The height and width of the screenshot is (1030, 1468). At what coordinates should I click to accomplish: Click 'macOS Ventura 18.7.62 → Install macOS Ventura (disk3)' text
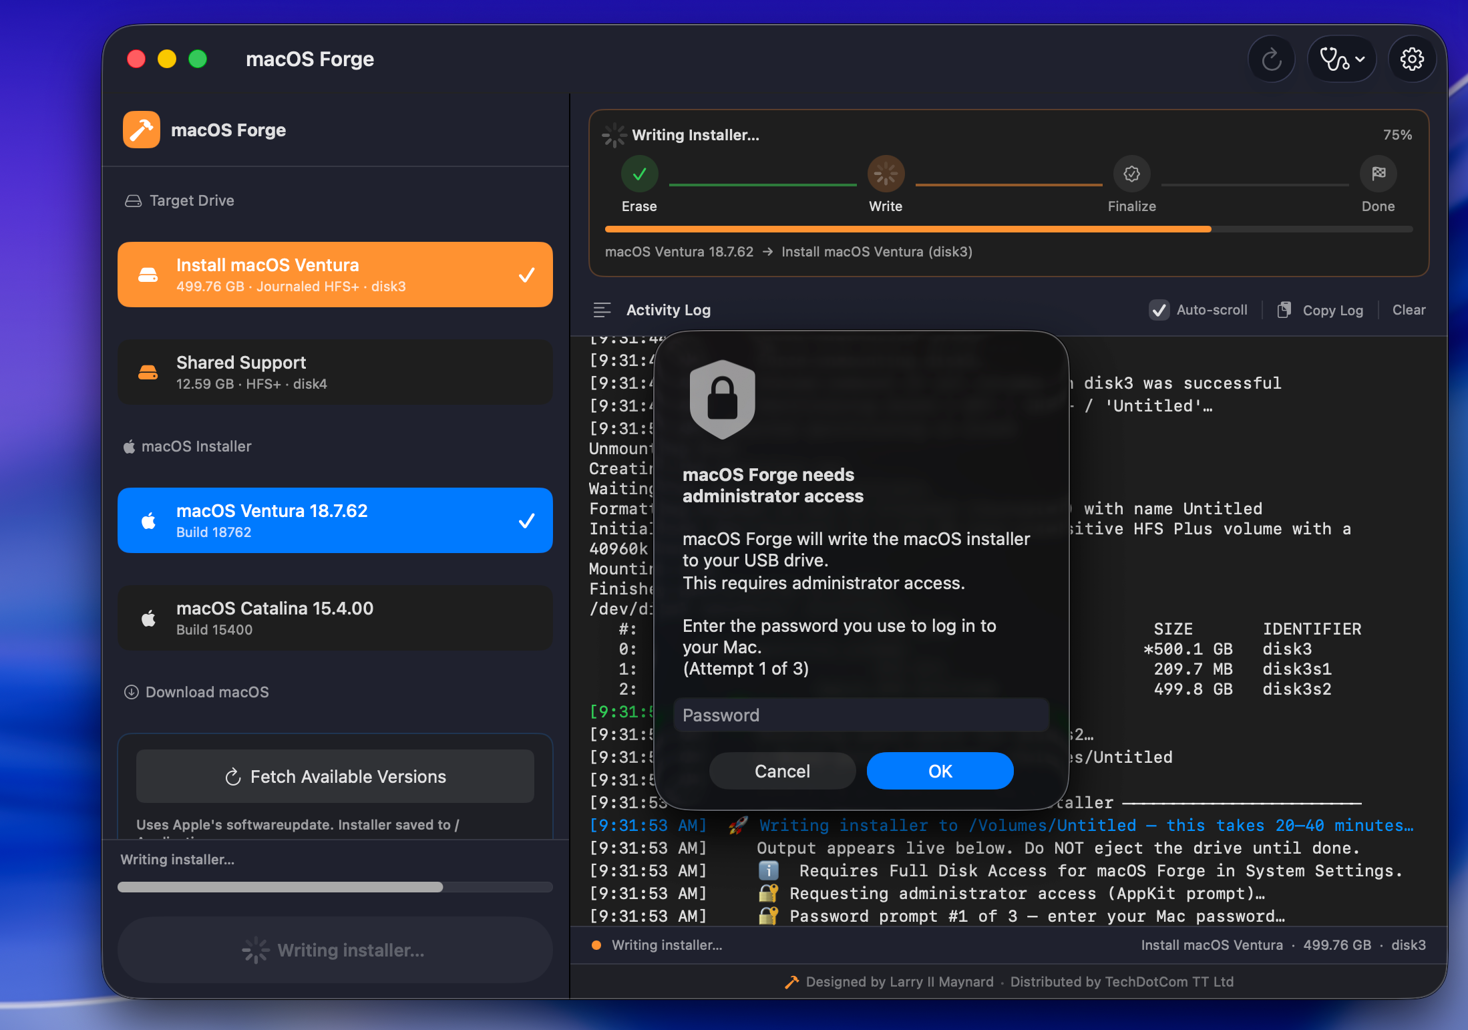(788, 252)
